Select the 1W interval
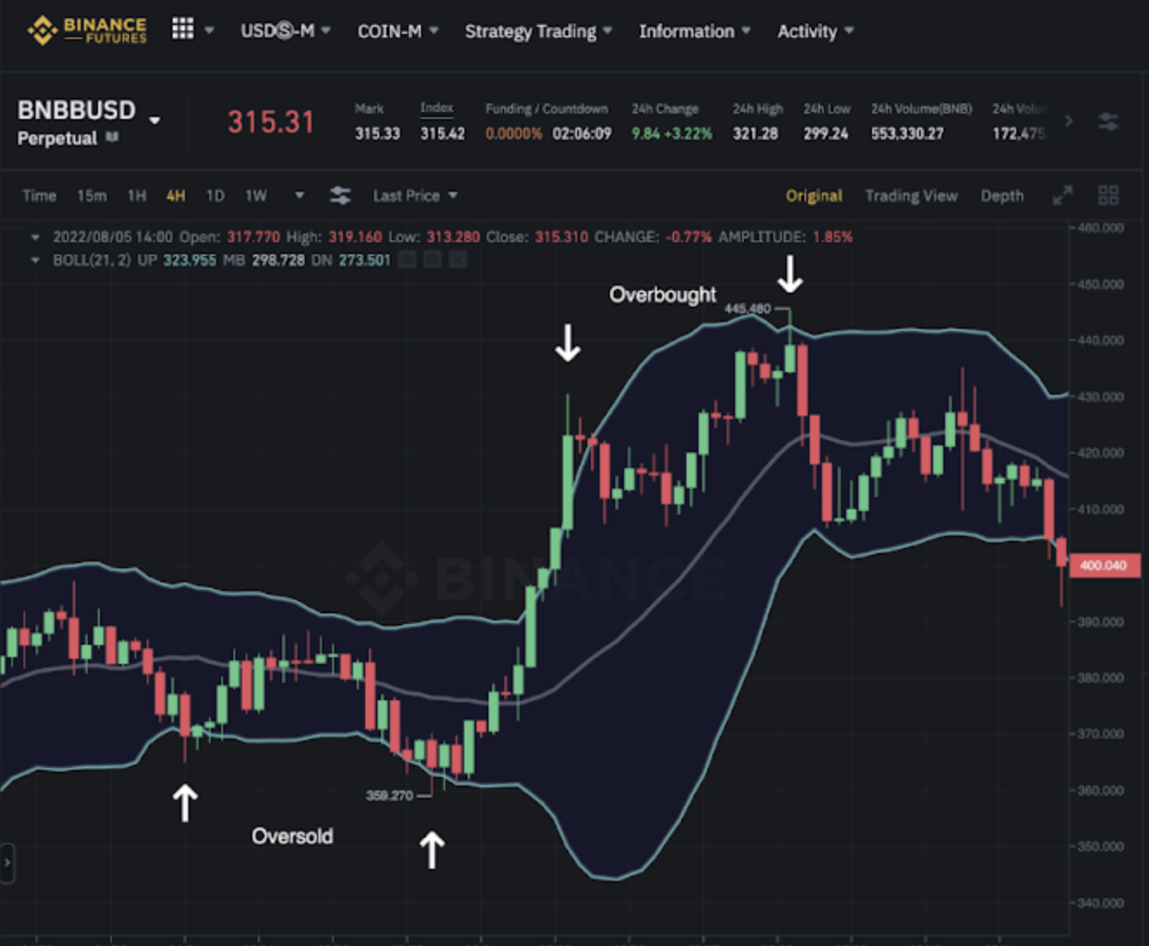The height and width of the screenshot is (946, 1149). [x=256, y=196]
